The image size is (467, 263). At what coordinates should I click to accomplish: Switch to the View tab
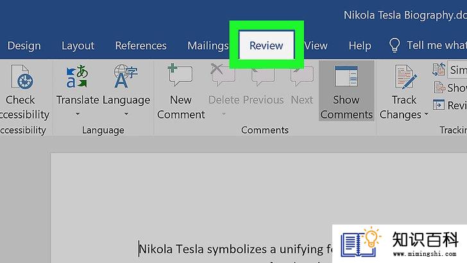click(316, 46)
